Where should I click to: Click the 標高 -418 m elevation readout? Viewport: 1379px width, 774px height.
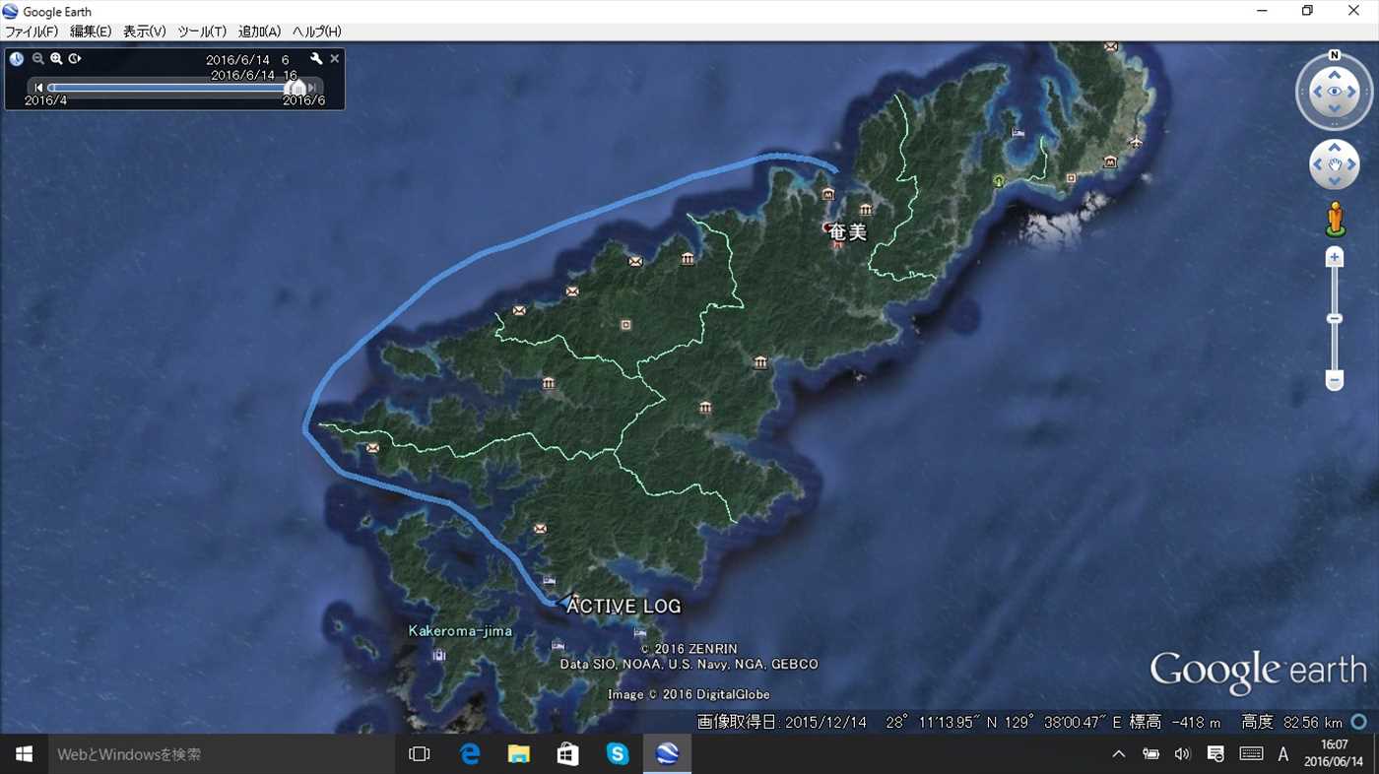pyautogui.click(x=1175, y=722)
